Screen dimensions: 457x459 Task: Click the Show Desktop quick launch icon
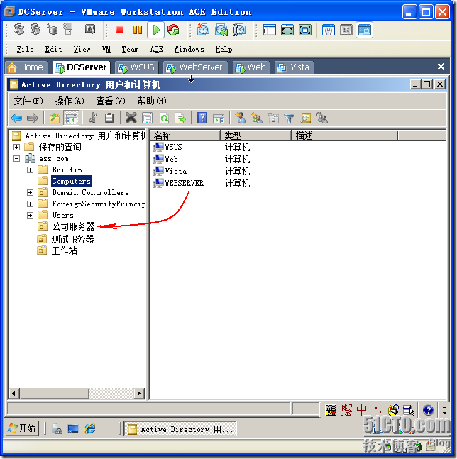tap(73, 428)
